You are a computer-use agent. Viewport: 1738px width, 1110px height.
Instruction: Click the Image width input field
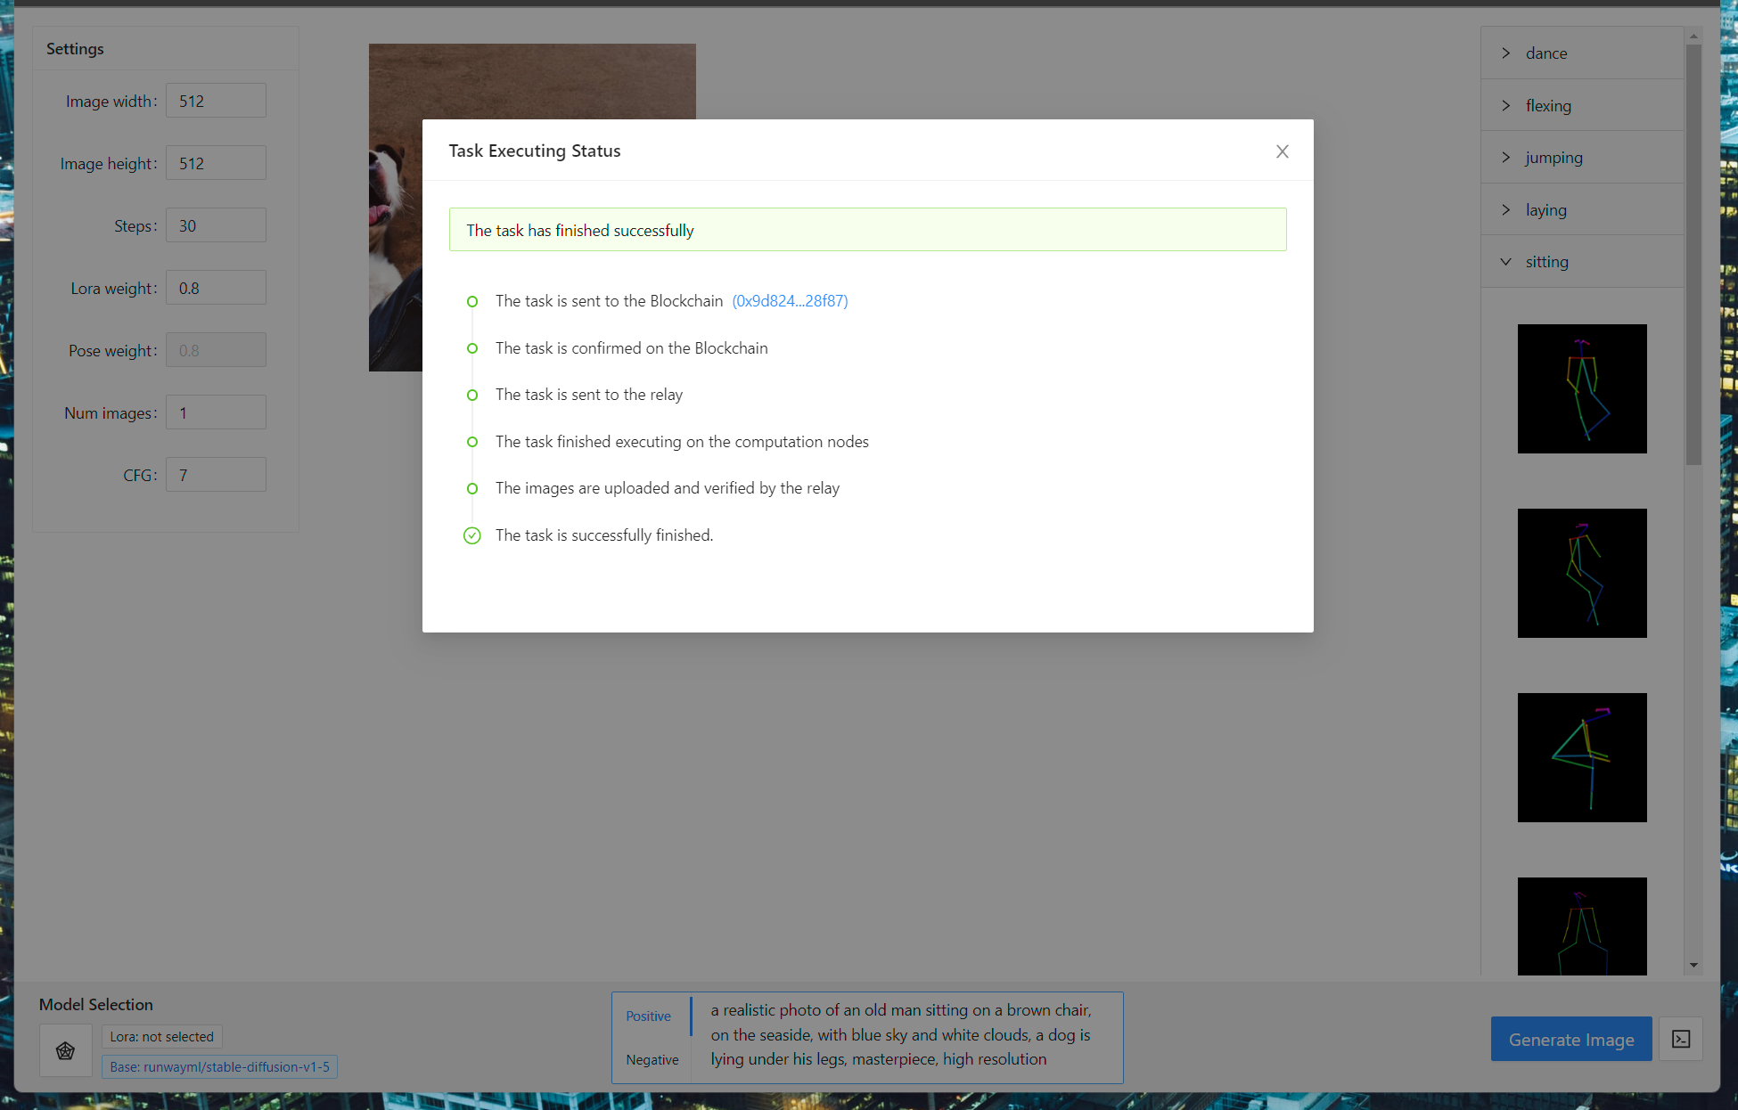[x=216, y=101]
